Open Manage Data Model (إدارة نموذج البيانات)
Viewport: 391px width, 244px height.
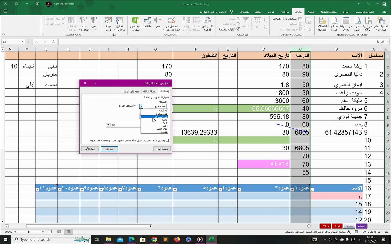point(136,24)
